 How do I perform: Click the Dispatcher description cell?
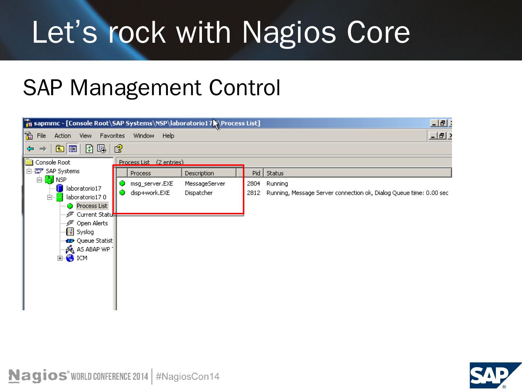click(x=199, y=193)
